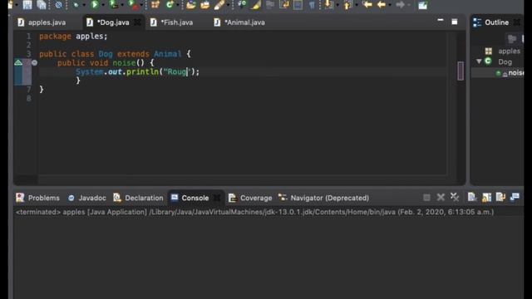532x299 pixels.
Task: Open dropdown arrow beside Next Annotation icon
Action: point(337,5)
